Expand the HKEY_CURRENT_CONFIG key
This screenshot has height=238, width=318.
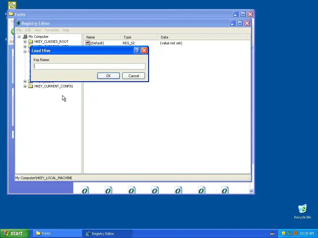(25, 86)
